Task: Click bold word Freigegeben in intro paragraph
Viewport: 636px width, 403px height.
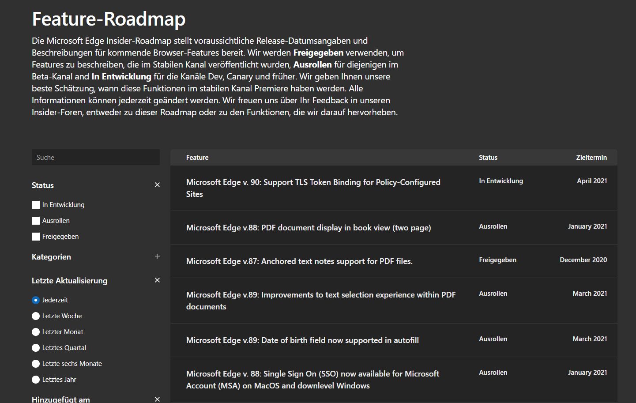Action: point(318,53)
